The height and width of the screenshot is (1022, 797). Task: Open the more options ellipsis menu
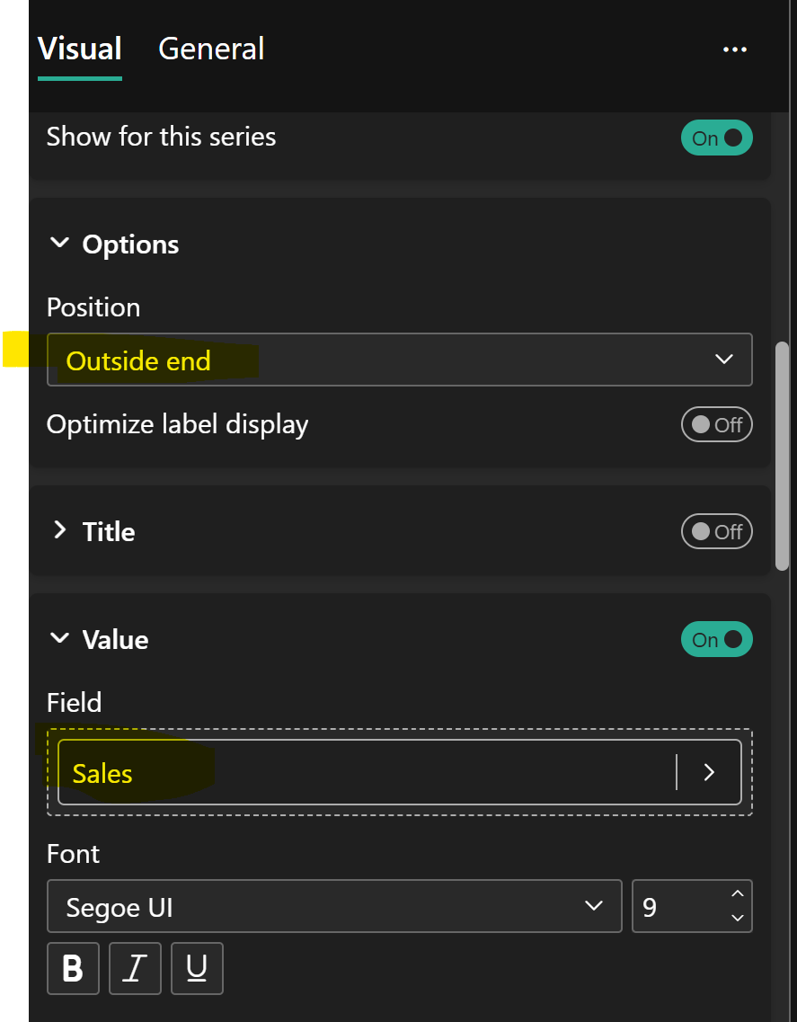click(734, 49)
